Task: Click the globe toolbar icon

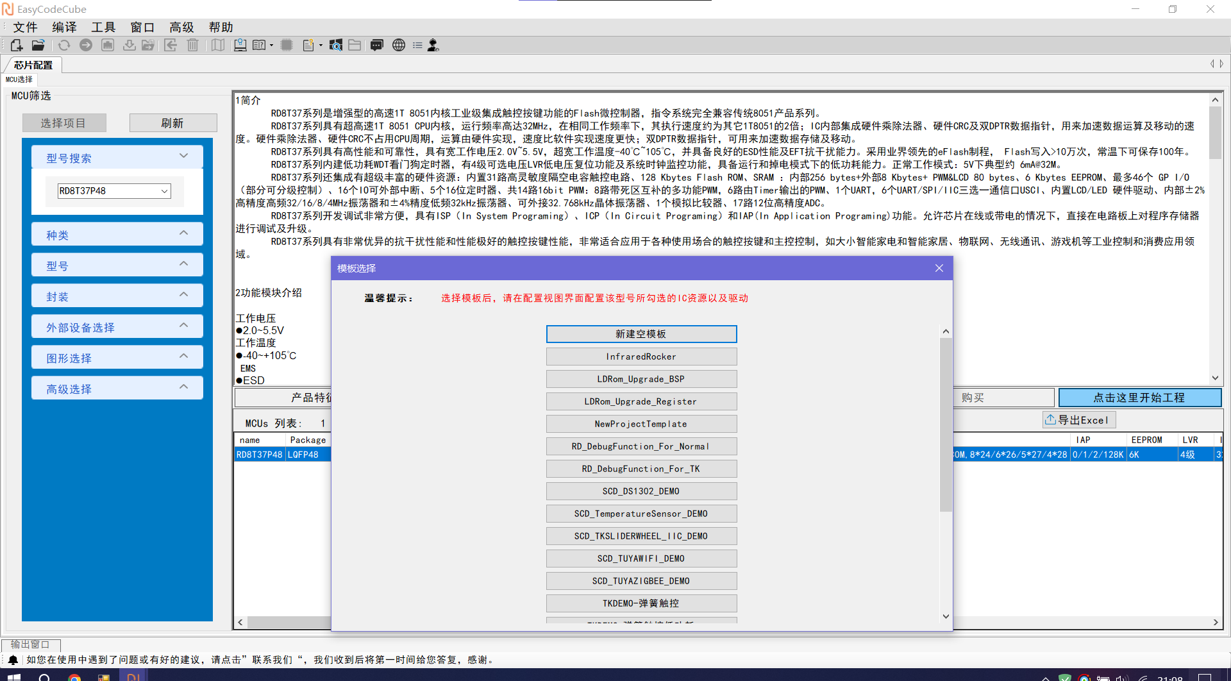Action: tap(399, 45)
